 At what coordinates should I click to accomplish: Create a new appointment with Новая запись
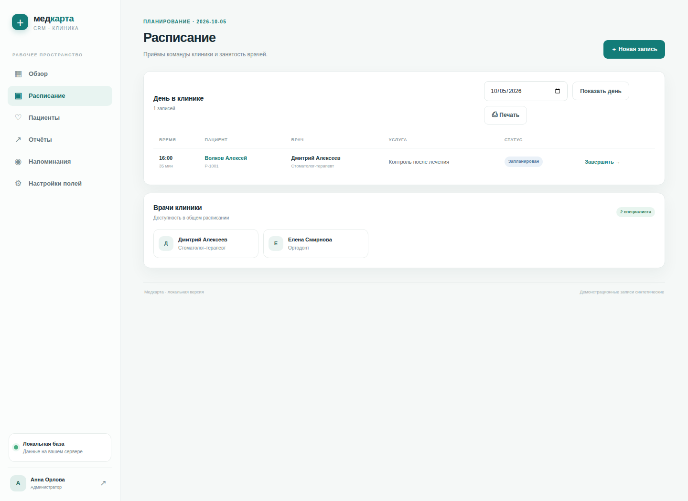634,50
